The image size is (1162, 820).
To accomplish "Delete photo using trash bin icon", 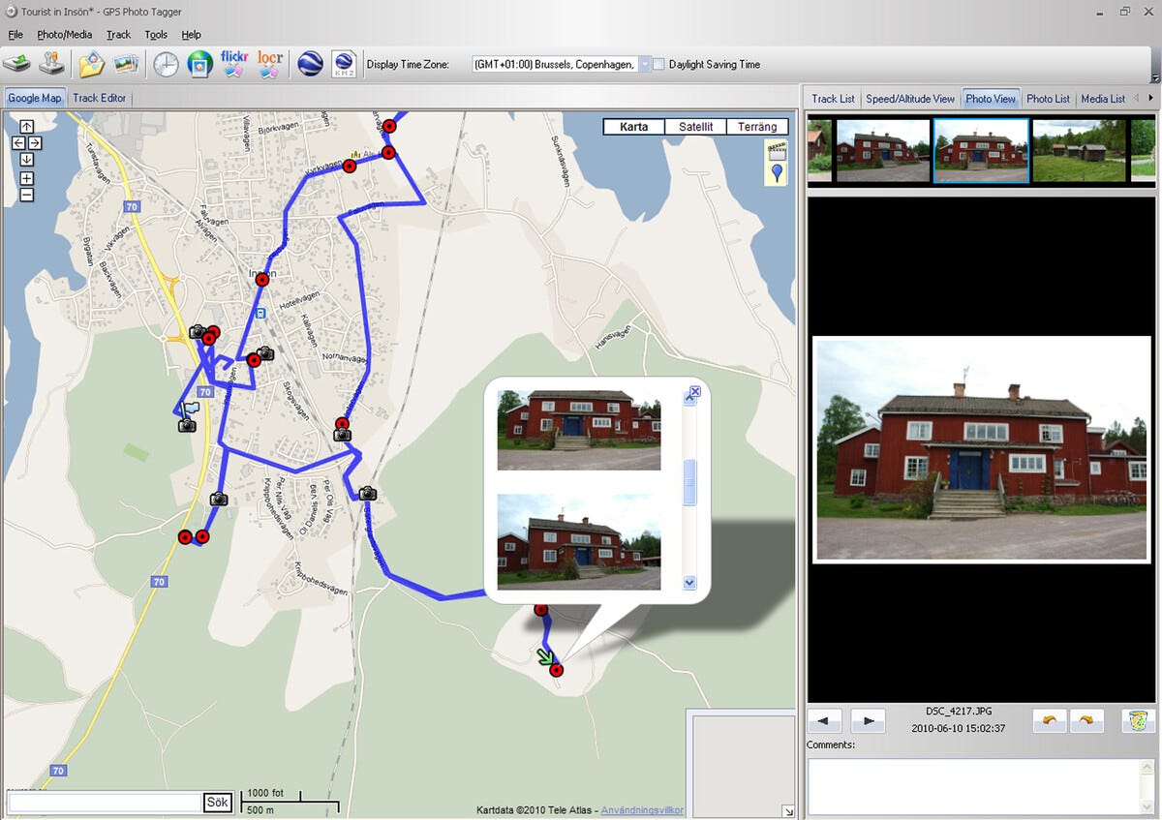I will pos(1139,720).
